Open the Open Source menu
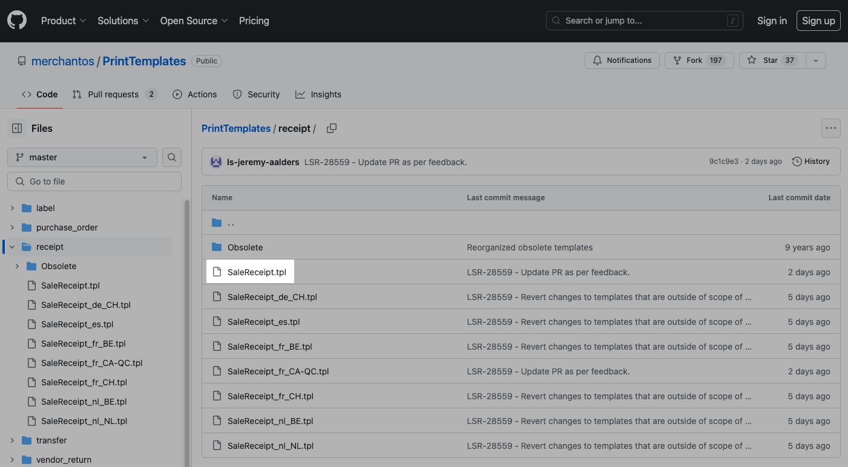The image size is (848, 467). (194, 21)
